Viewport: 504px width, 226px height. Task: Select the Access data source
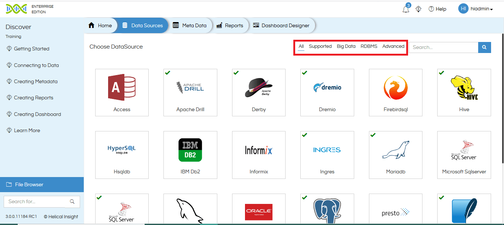tap(122, 92)
